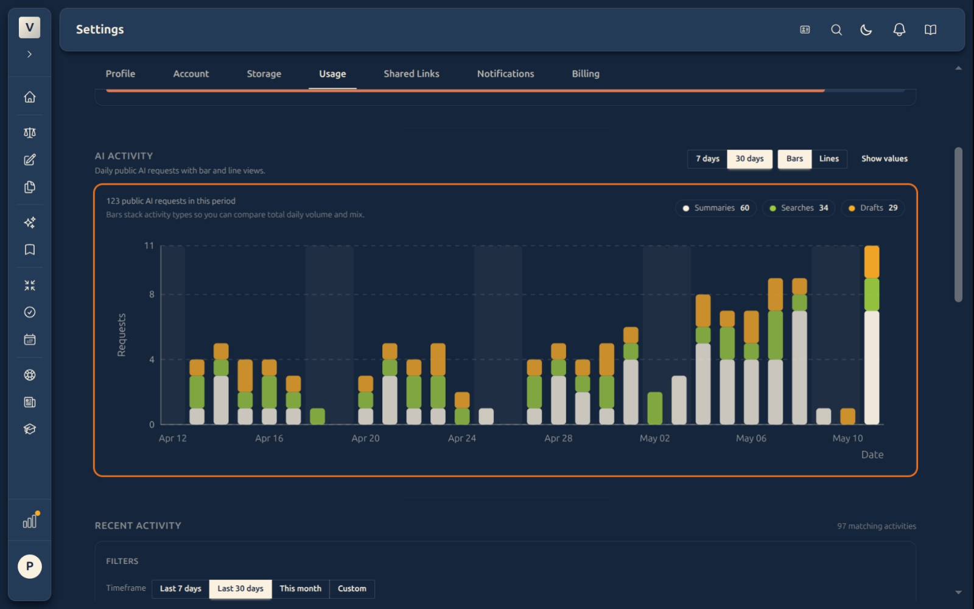Screen dimensions: 974x609
Task: Toggle dark mode moon icon
Action: [866, 30]
